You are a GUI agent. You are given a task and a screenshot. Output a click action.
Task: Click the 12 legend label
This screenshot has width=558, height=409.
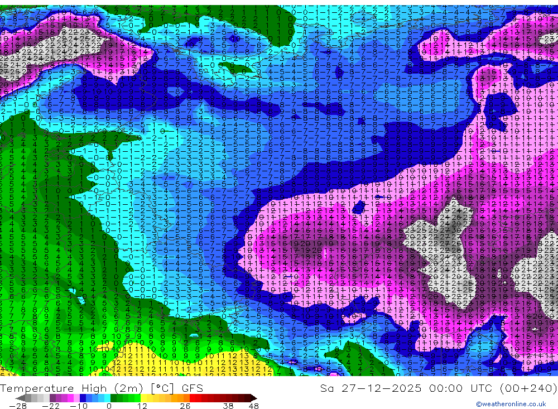142,406
